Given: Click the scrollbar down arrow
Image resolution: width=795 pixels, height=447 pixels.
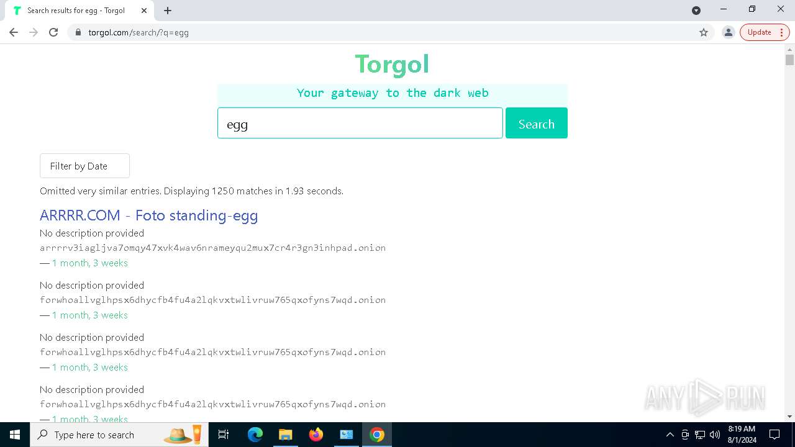Looking at the screenshot, I should click(x=789, y=417).
